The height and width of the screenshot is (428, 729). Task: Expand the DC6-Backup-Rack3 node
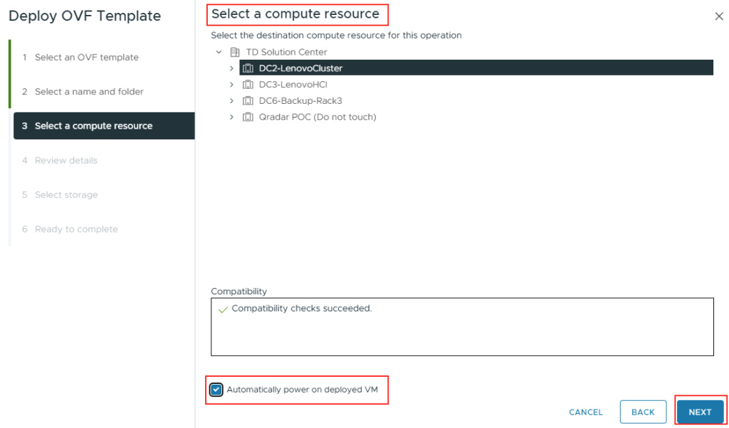click(232, 101)
